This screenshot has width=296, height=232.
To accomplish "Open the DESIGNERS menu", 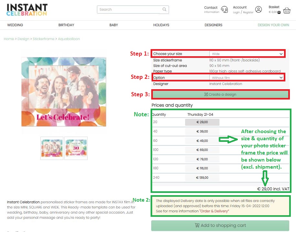I will coord(214,25).
